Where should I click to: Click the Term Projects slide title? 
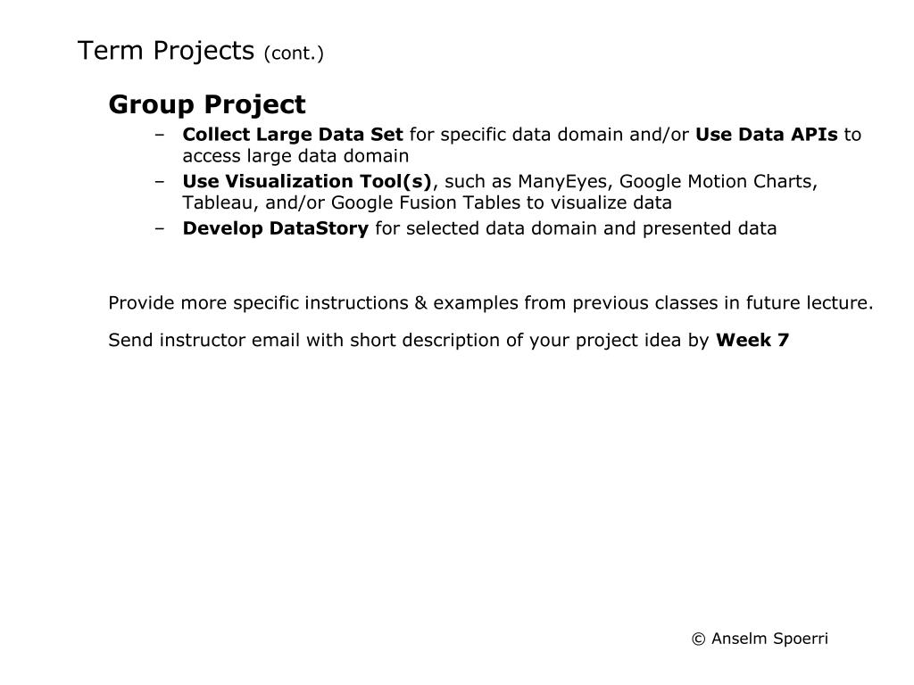(200, 51)
